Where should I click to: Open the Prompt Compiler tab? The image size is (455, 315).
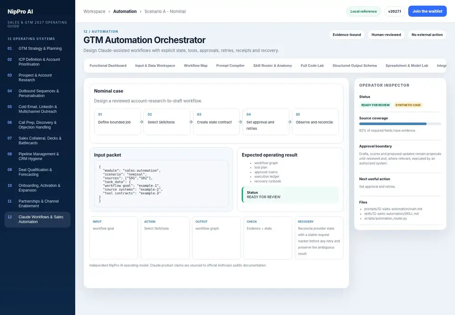[230, 66]
